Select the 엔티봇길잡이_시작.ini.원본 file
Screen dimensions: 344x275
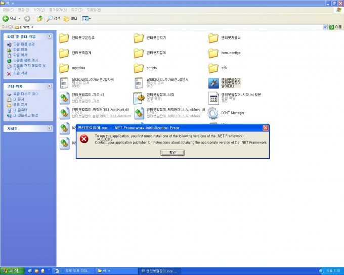tap(235, 98)
